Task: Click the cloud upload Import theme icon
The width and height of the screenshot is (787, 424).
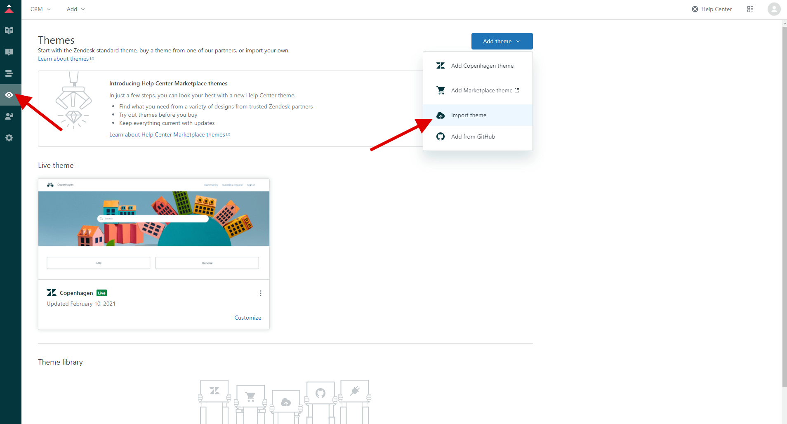Action: [x=441, y=115]
